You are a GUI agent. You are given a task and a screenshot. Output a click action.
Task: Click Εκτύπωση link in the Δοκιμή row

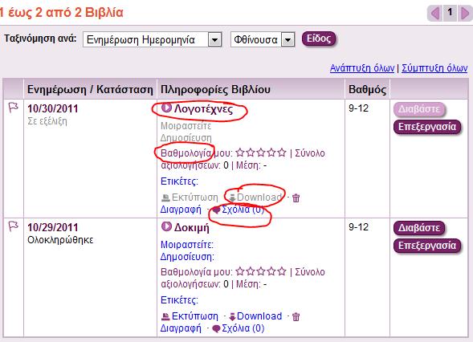(x=195, y=316)
